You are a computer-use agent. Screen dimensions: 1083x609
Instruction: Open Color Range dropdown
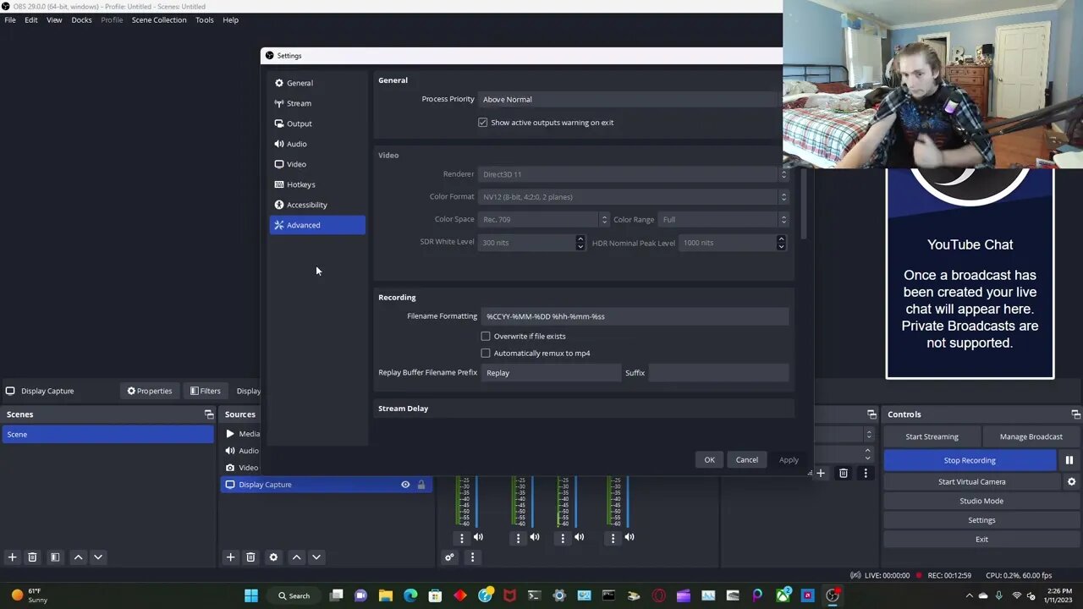point(724,220)
